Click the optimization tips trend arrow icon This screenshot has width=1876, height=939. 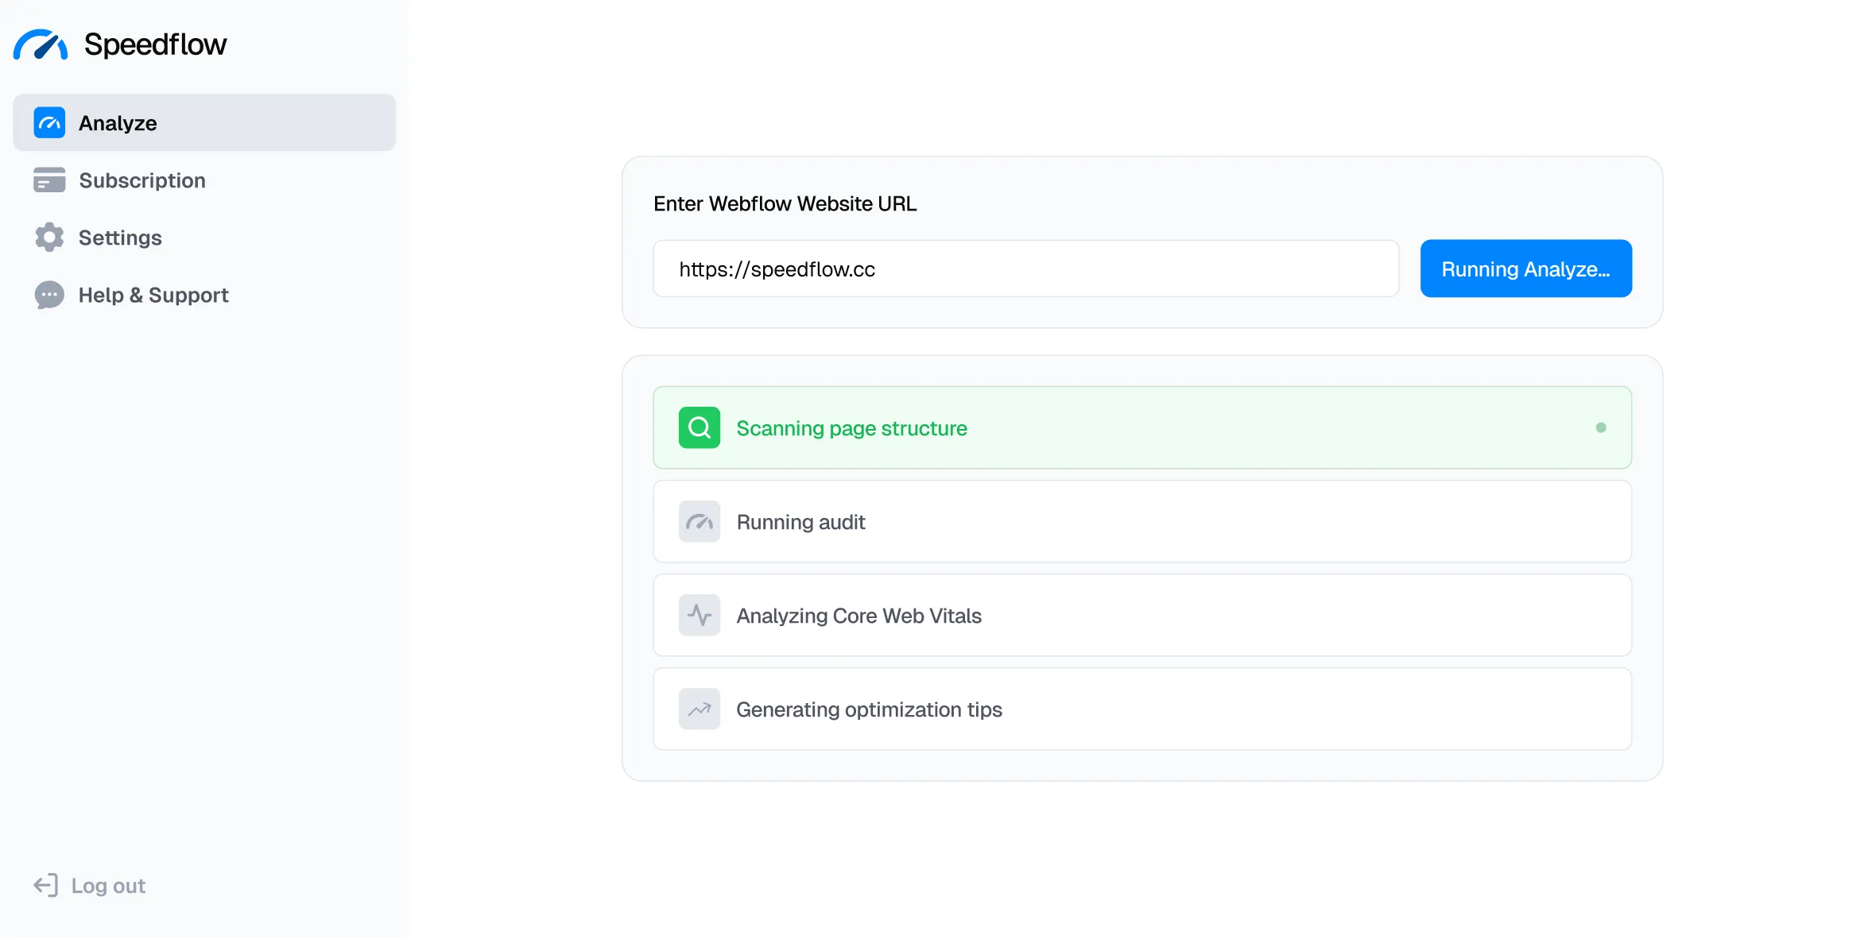click(x=698, y=709)
